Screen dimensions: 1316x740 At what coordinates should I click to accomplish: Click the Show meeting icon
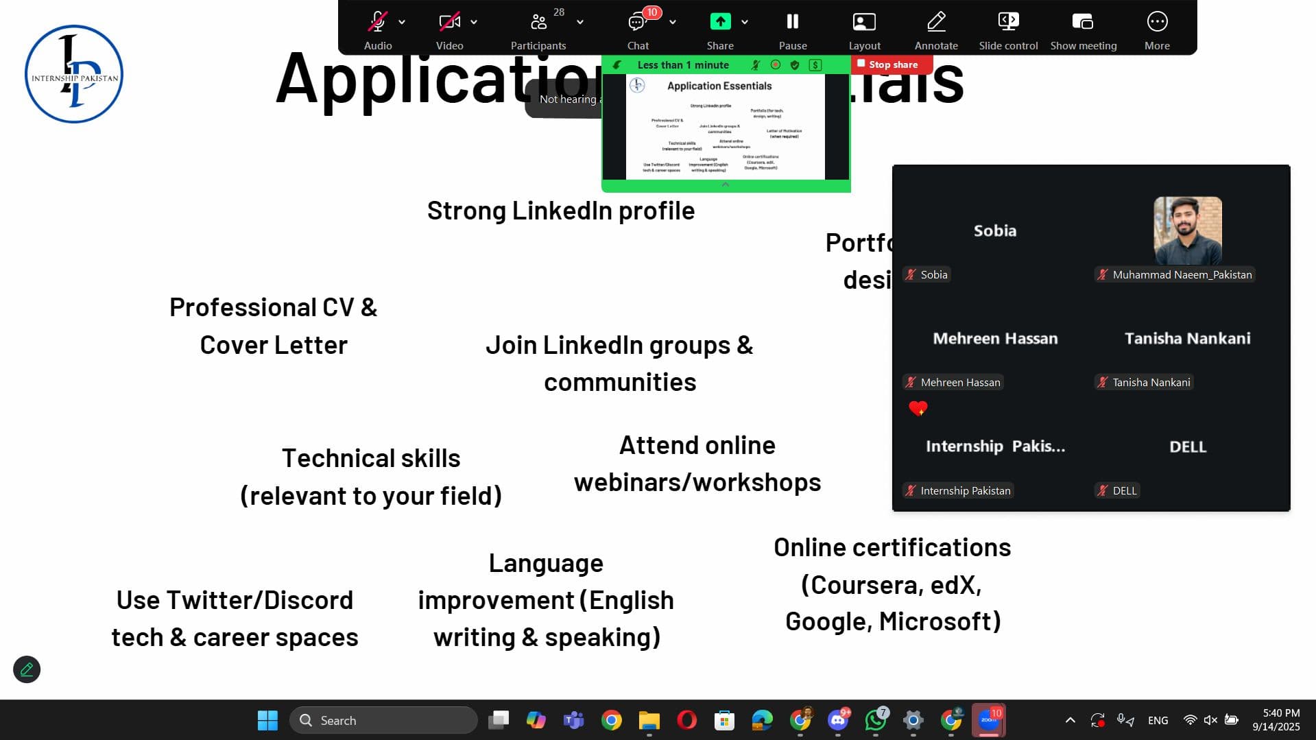(1083, 22)
